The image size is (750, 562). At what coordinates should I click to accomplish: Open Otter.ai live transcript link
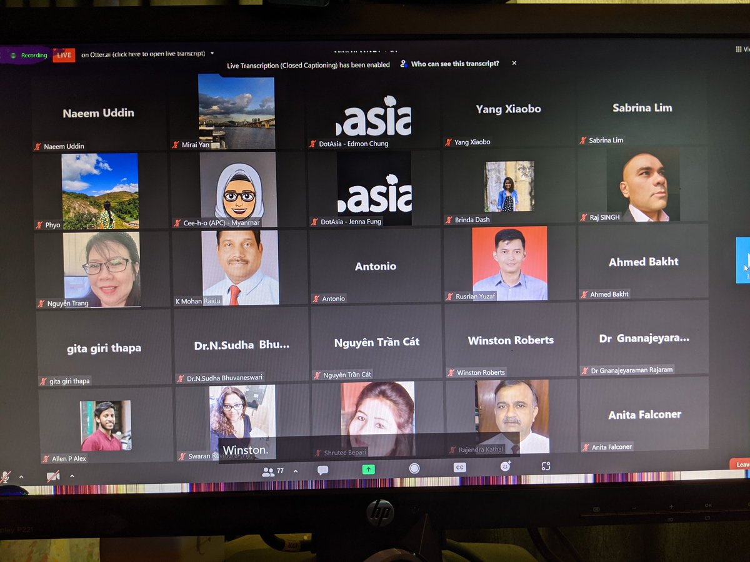coord(143,54)
